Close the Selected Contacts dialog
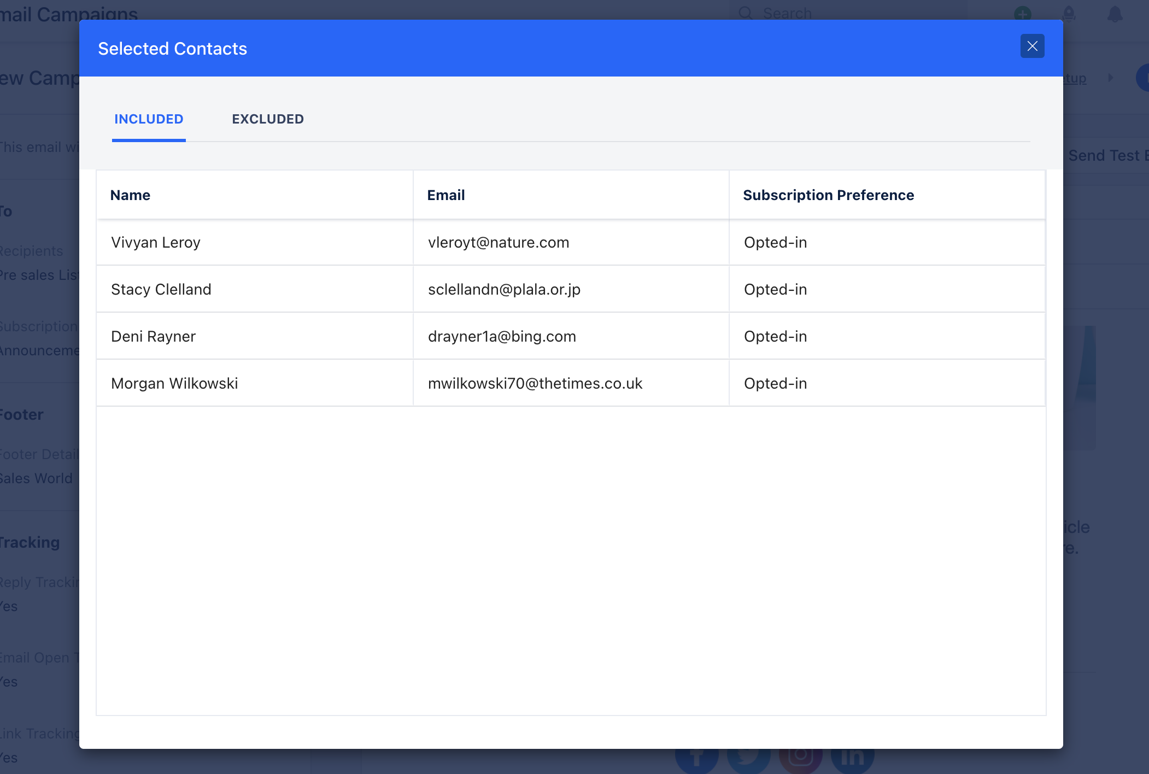The image size is (1149, 774). 1032,46
